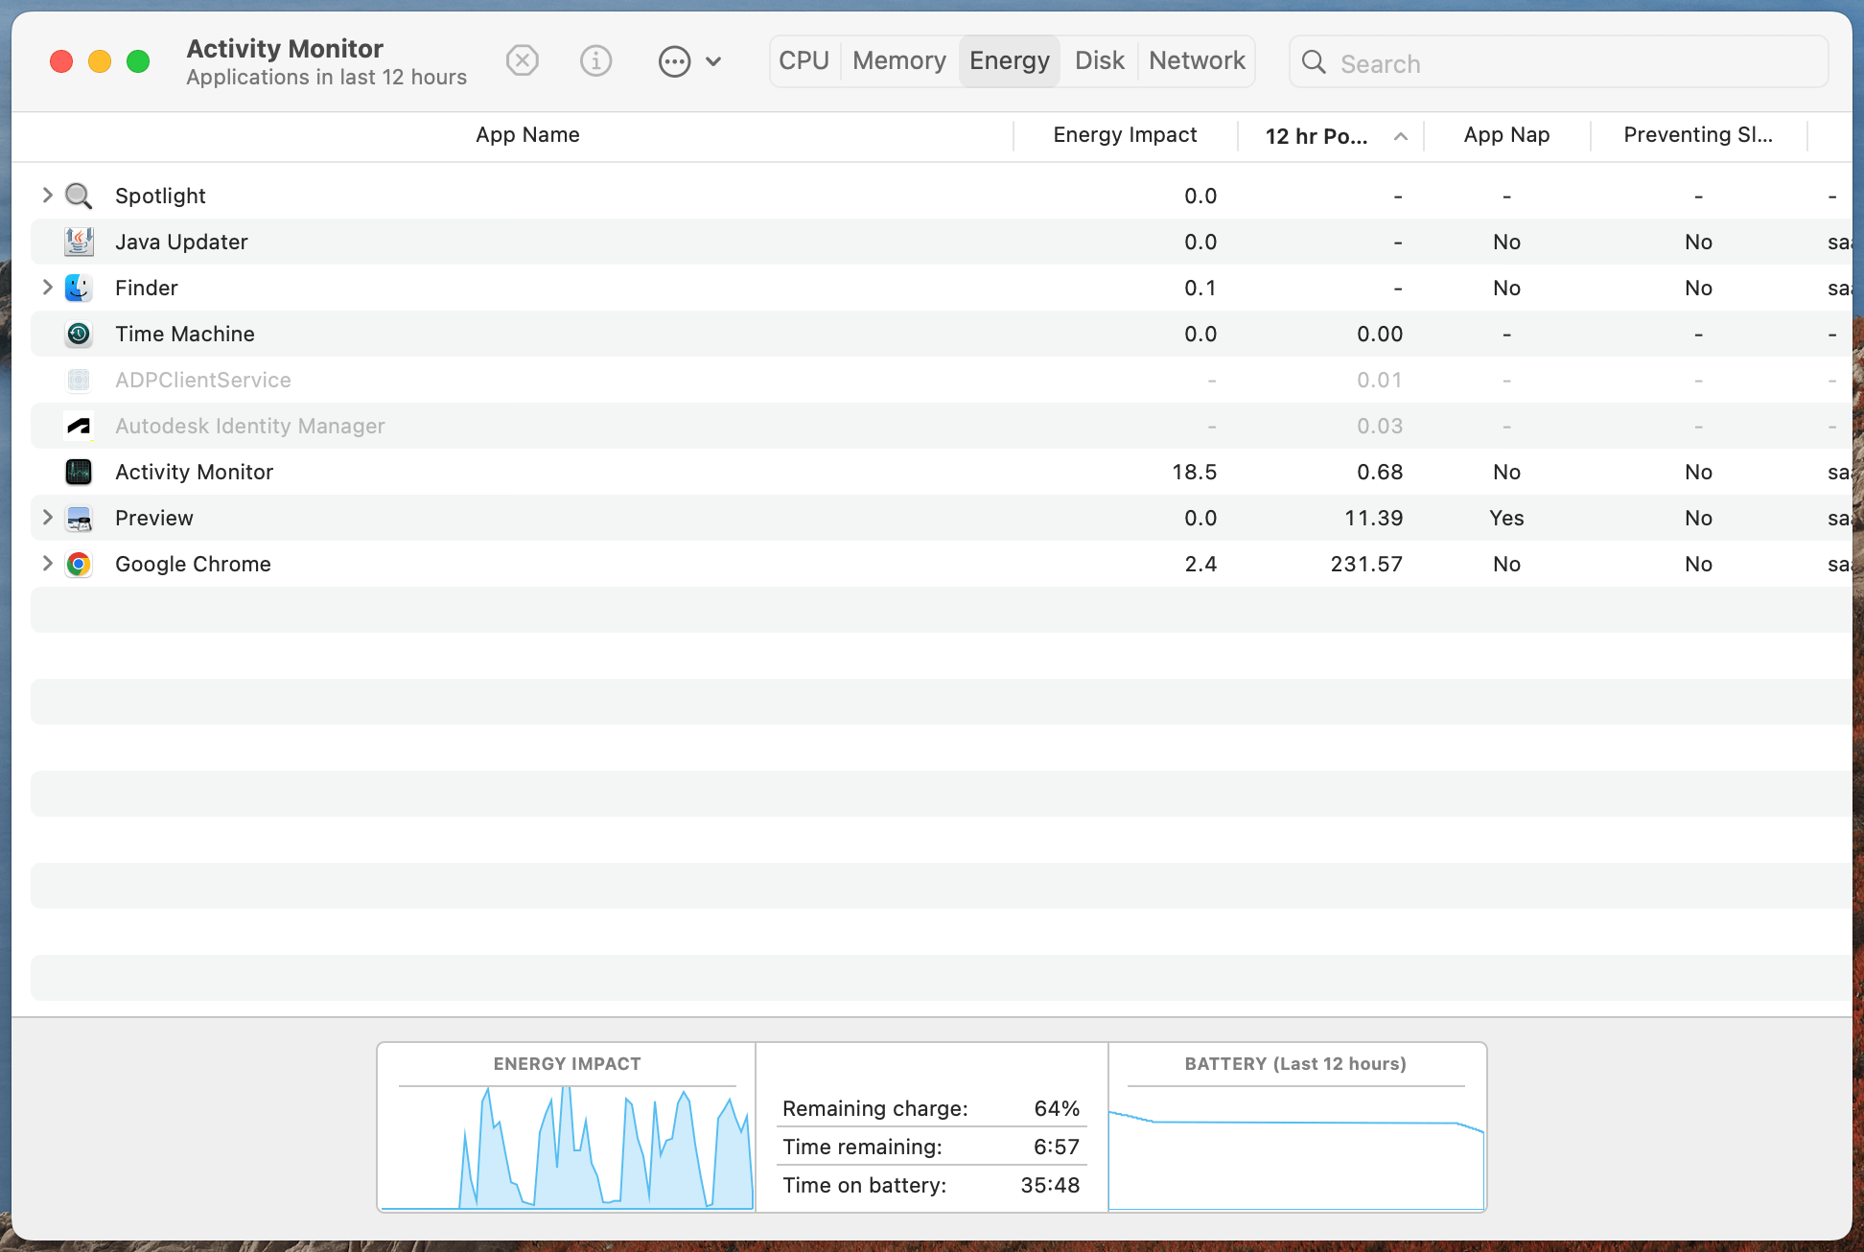The image size is (1864, 1252).
Task: Click Activity Monitor's 0.68 power value
Action: tap(1380, 472)
